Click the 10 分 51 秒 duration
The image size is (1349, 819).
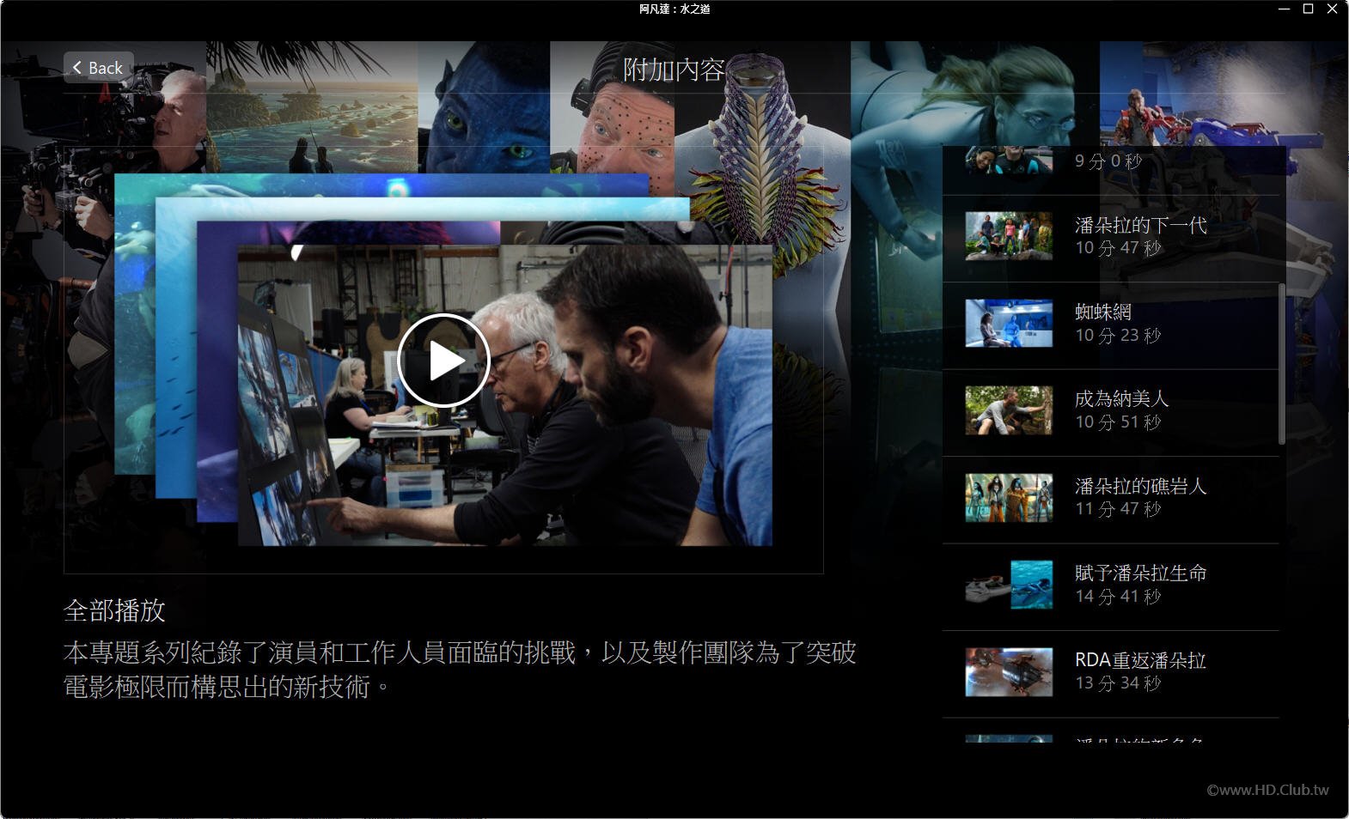1118,422
